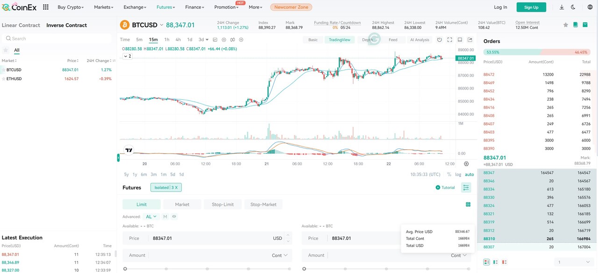Toggle log scale on the chart
This screenshot has width=598, height=273.
(458, 175)
